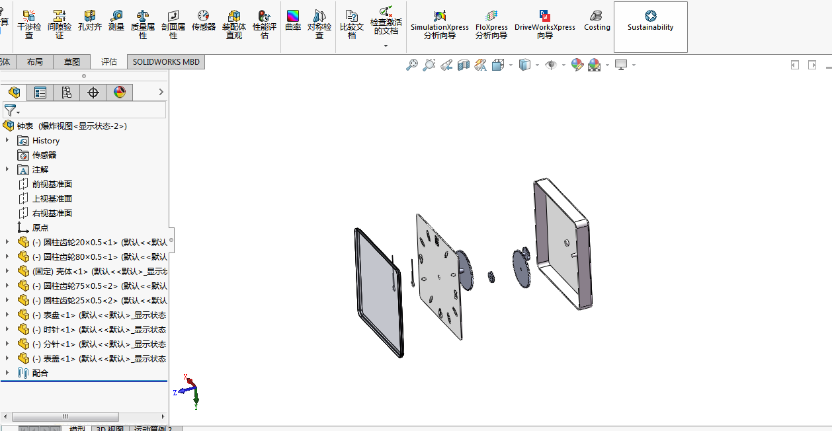
Task: Click the Display Style icon
Action: (525, 65)
